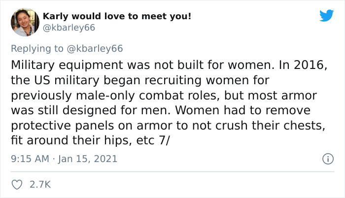
Task: Click the Twitter bird logo
Action: coord(326,16)
